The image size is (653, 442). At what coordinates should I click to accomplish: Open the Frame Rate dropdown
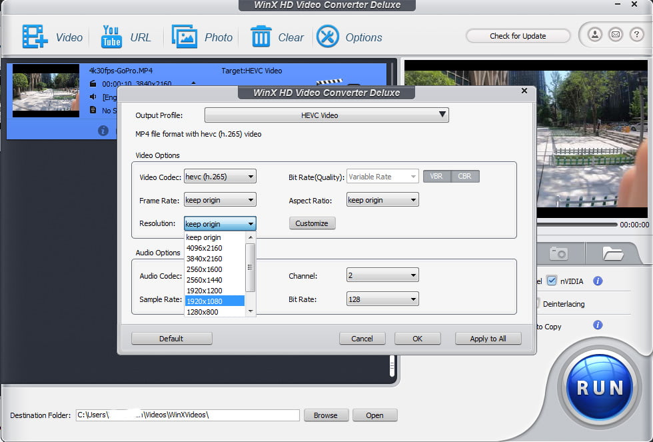220,200
